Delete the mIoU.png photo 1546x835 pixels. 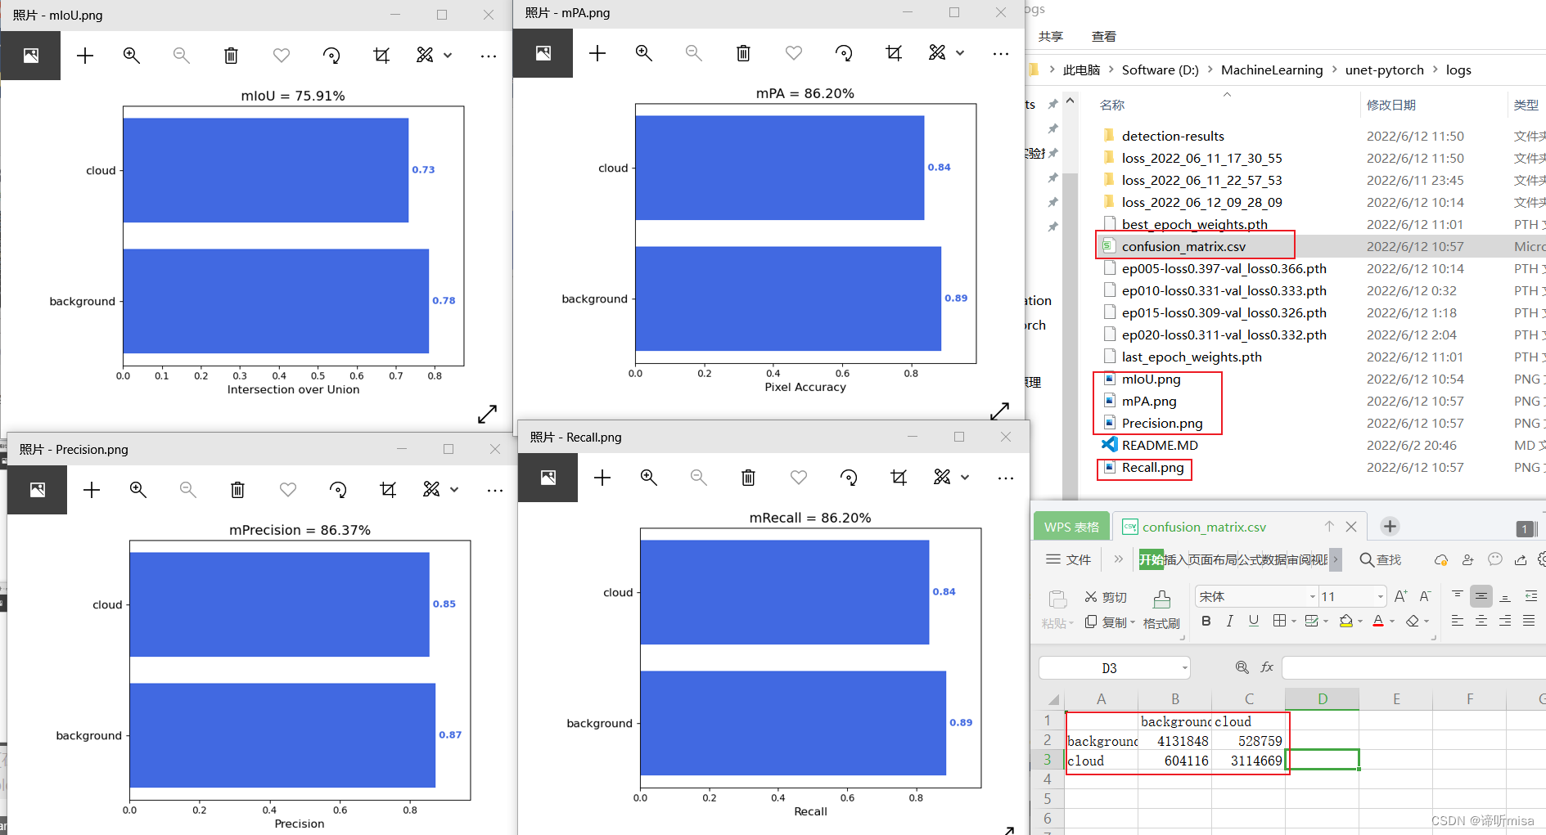tap(231, 56)
